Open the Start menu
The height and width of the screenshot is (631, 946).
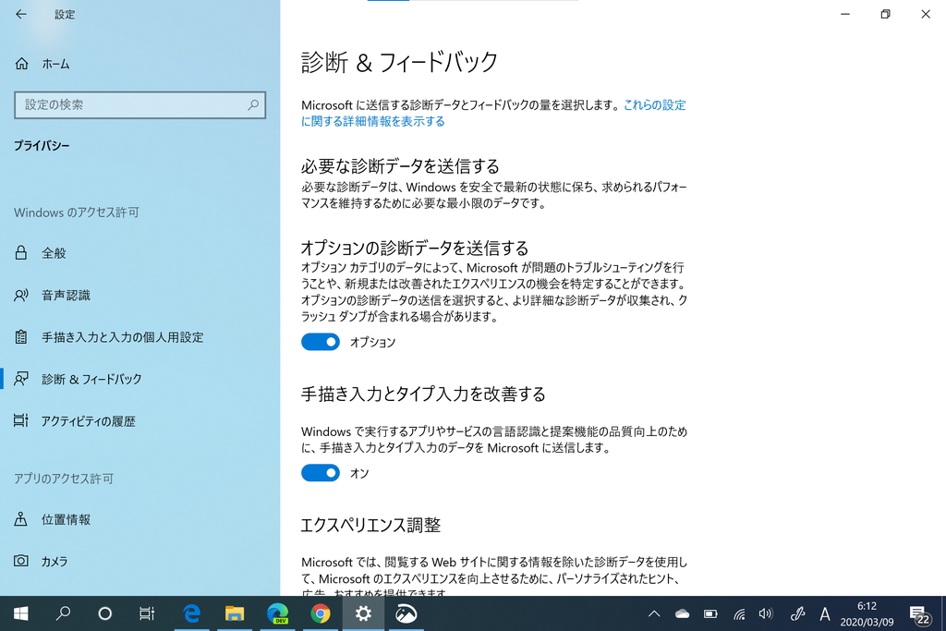click(x=19, y=613)
